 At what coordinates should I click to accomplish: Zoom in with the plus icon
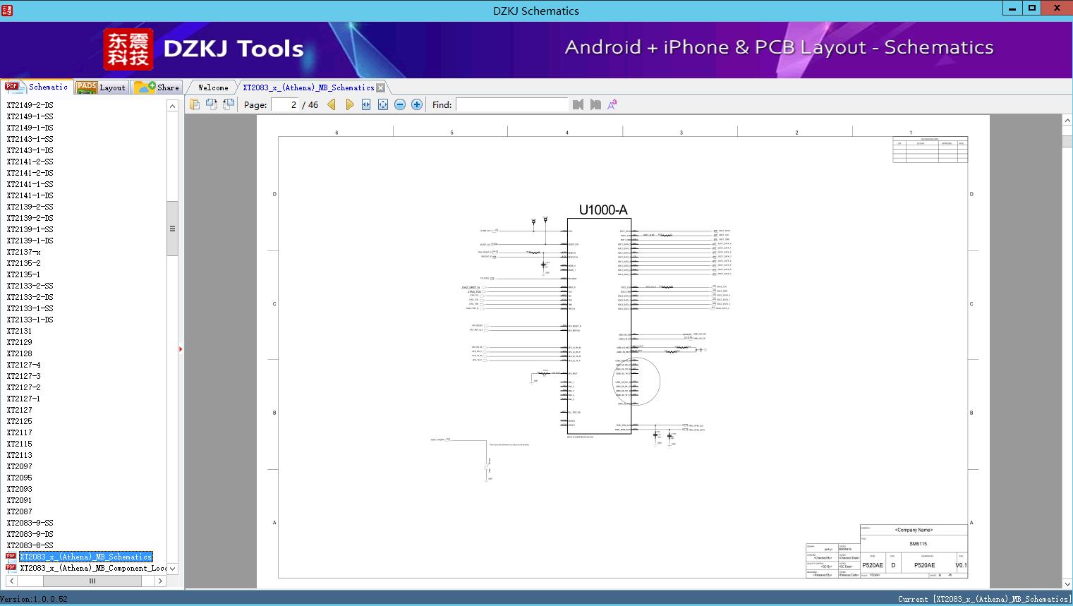click(417, 104)
